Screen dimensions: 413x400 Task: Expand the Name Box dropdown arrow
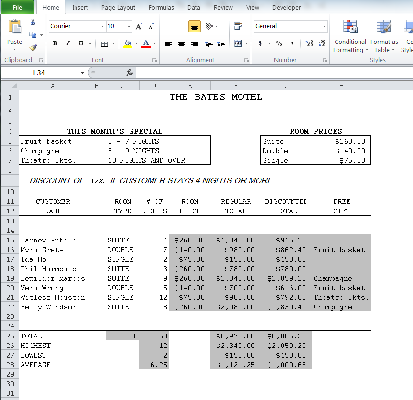pos(82,73)
